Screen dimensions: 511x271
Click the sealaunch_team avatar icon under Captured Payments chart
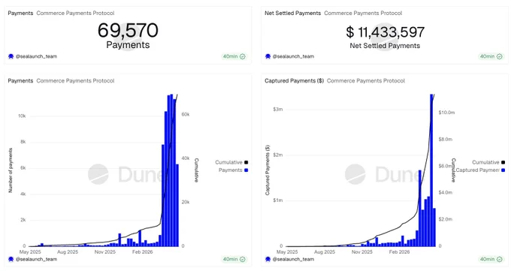point(268,259)
